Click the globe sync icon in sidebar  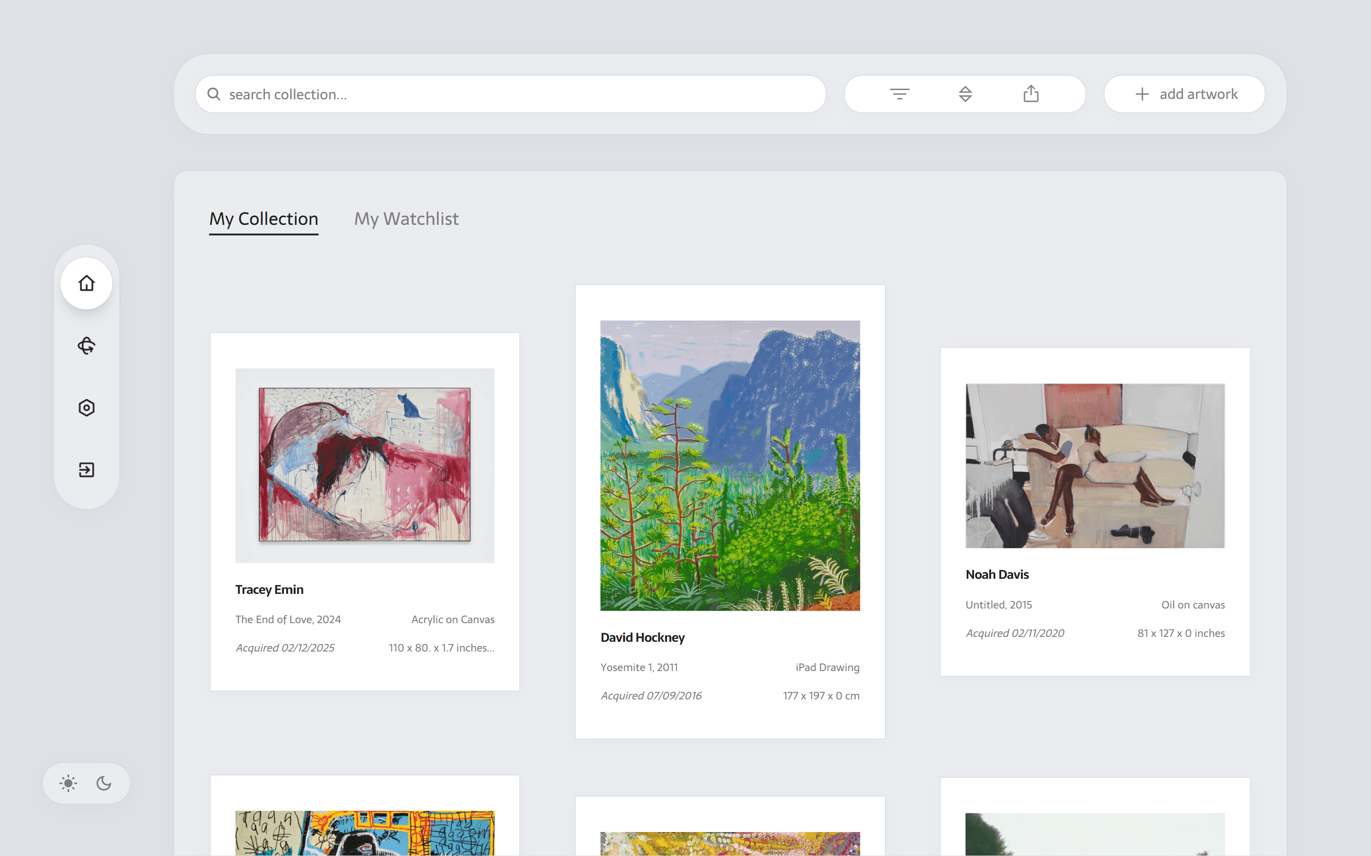pyautogui.click(x=86, y=346)
